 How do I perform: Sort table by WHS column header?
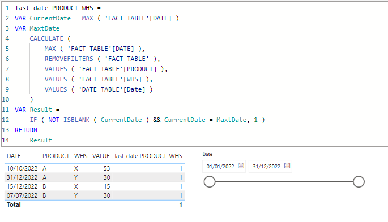tap(80, 156)
